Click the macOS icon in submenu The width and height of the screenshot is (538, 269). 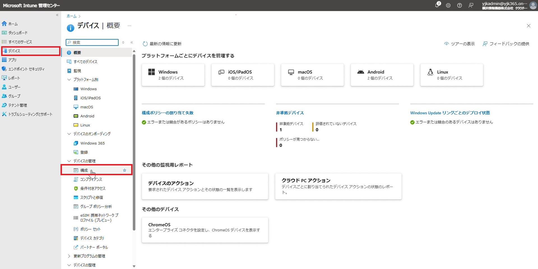tap(76, 107)
